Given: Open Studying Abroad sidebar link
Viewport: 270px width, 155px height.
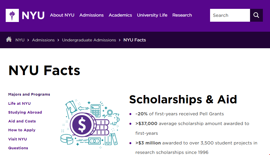Looking at the screenshot, I should 25,112.
